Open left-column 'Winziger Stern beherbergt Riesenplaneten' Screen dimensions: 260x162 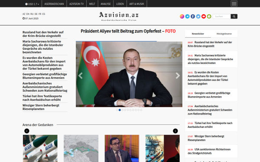(x=41, y=107)
